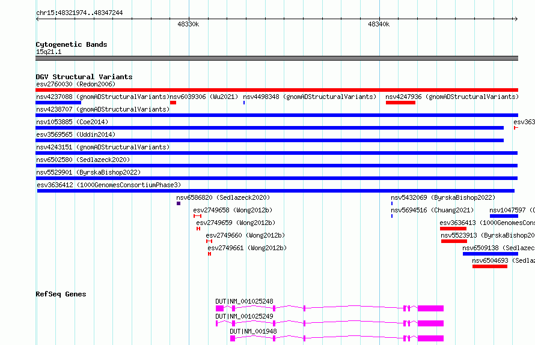Open esv2749661 (Wong2012b) variant label

tap(247, 248)
